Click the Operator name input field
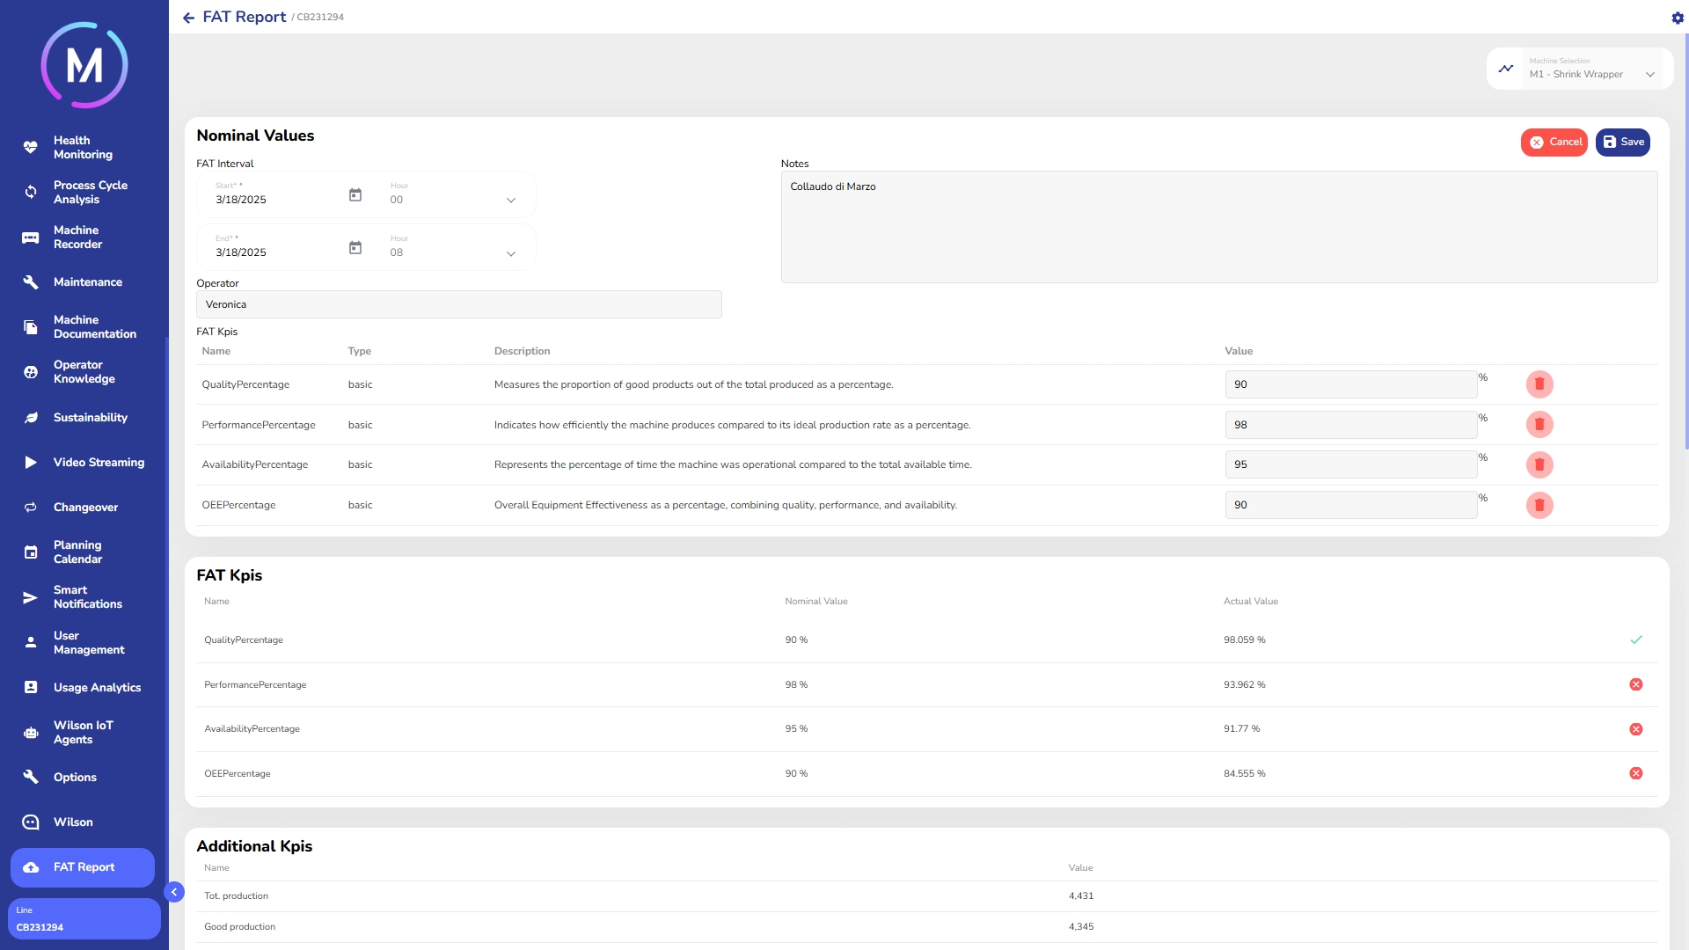The image size is (1689, 950). 458,304
